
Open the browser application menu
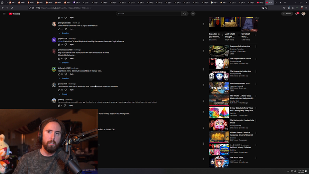click(x=306, y=8)
